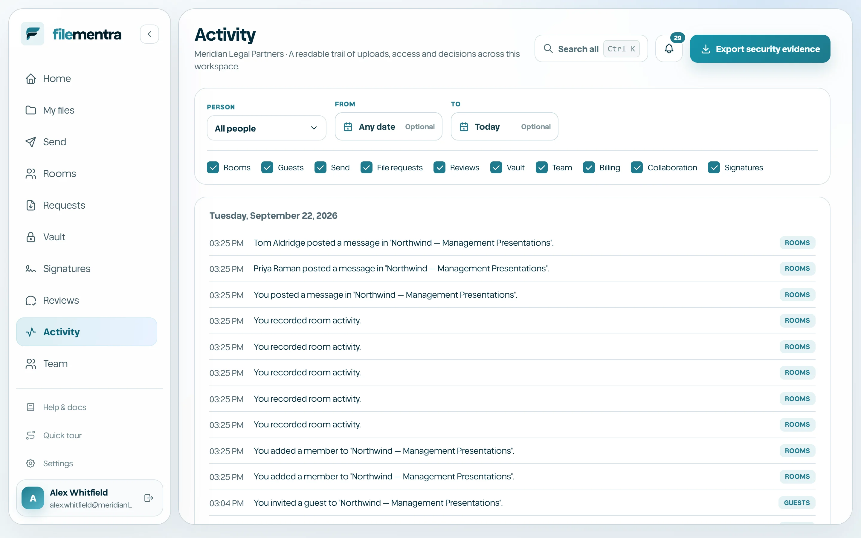Click the Home house icon
This screenshot has height=538, width=861.
pyautogui.click(x=30, y=79)
